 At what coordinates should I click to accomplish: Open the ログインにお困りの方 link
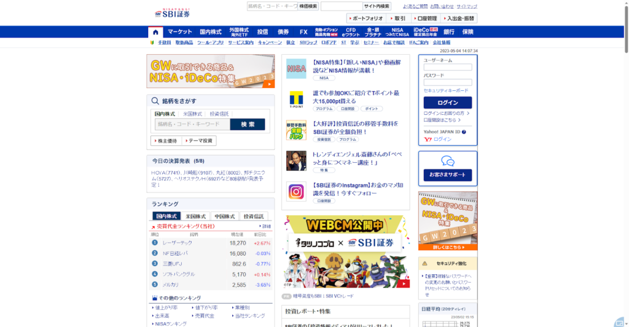446,113
